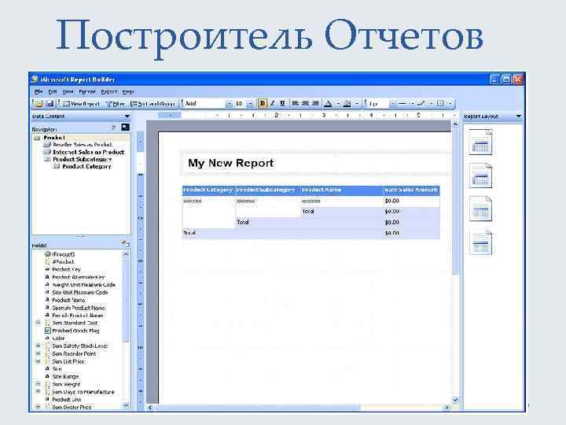Click the View Report button
Image resolution: width=566 pixels, height=425 pixels.
coord(81,104)
